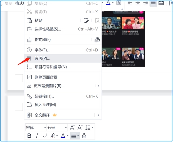Click the chain link icon beside 超链接

[x=29, y=96]
